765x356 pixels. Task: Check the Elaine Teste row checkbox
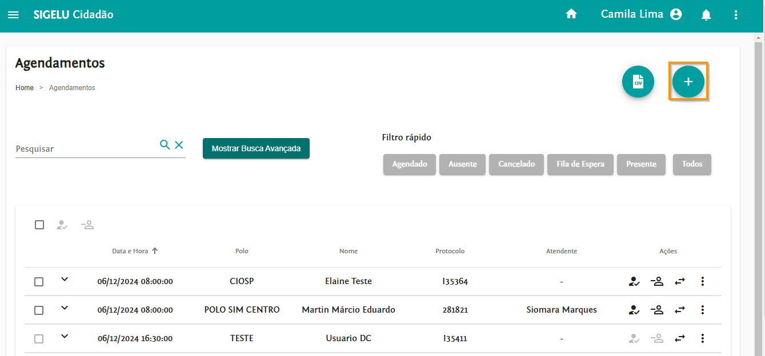[39, 282]
